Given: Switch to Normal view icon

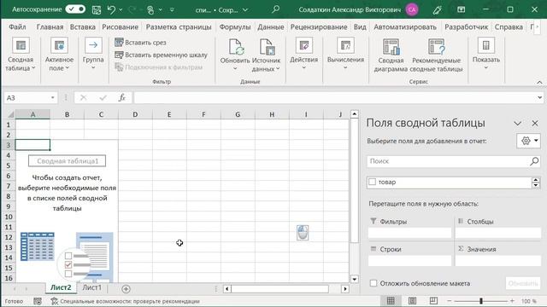Looking at the screenshot, I should pos(391,301).
